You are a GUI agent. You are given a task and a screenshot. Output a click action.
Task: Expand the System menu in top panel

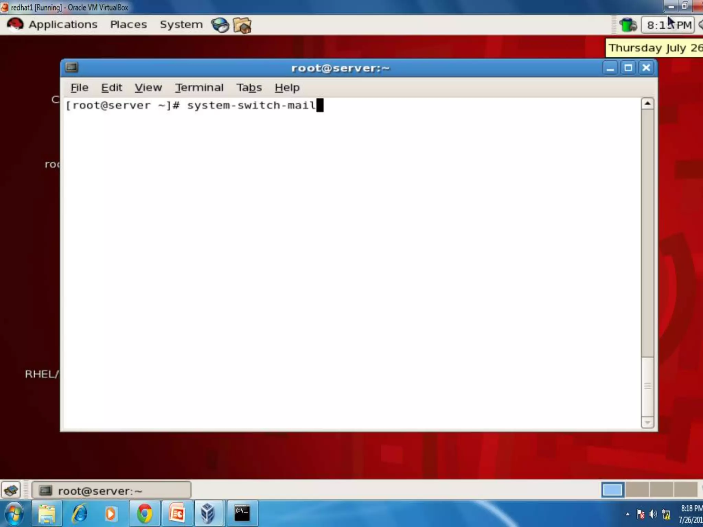[181, 25]
